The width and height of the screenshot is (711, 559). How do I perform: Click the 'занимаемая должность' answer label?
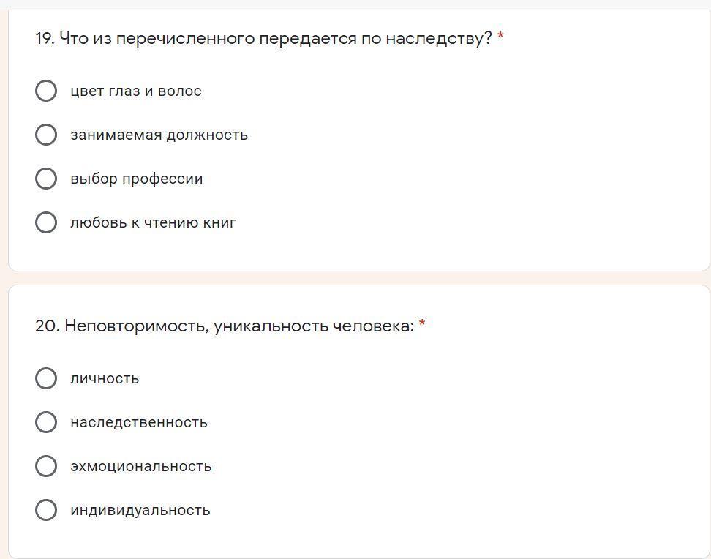[x=159, y=135]
